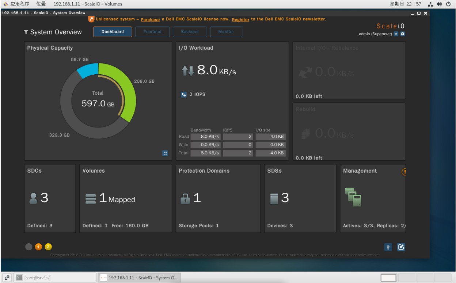Click the power icon in the top panel
The width and height of the screenshot is (456, 283).
(x=448, y=4)
